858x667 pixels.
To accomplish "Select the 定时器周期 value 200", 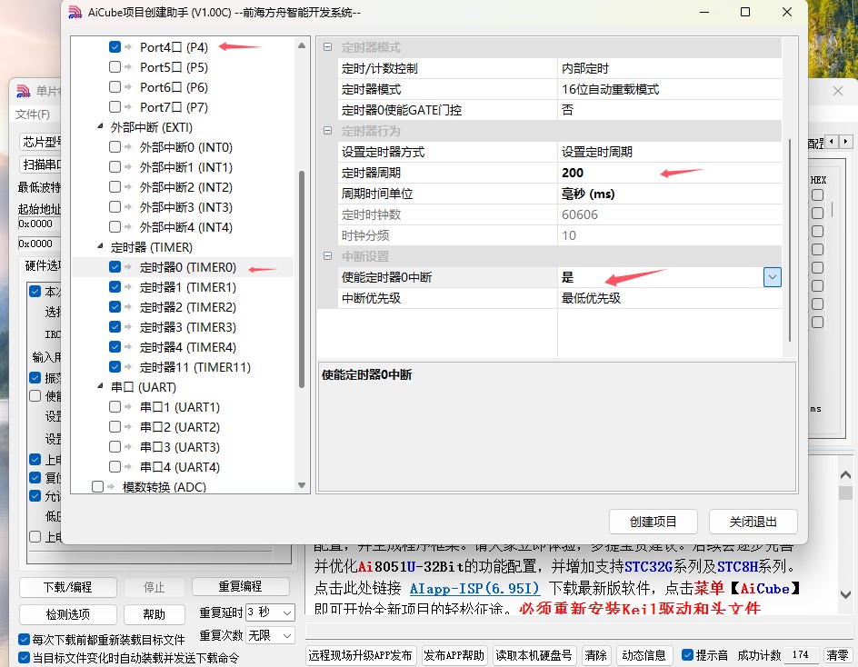I will coord(669,173).
